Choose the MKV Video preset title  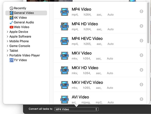[x=82, y=53]
